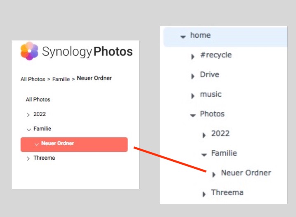Select the home folder in tree

tap(200, 35)
